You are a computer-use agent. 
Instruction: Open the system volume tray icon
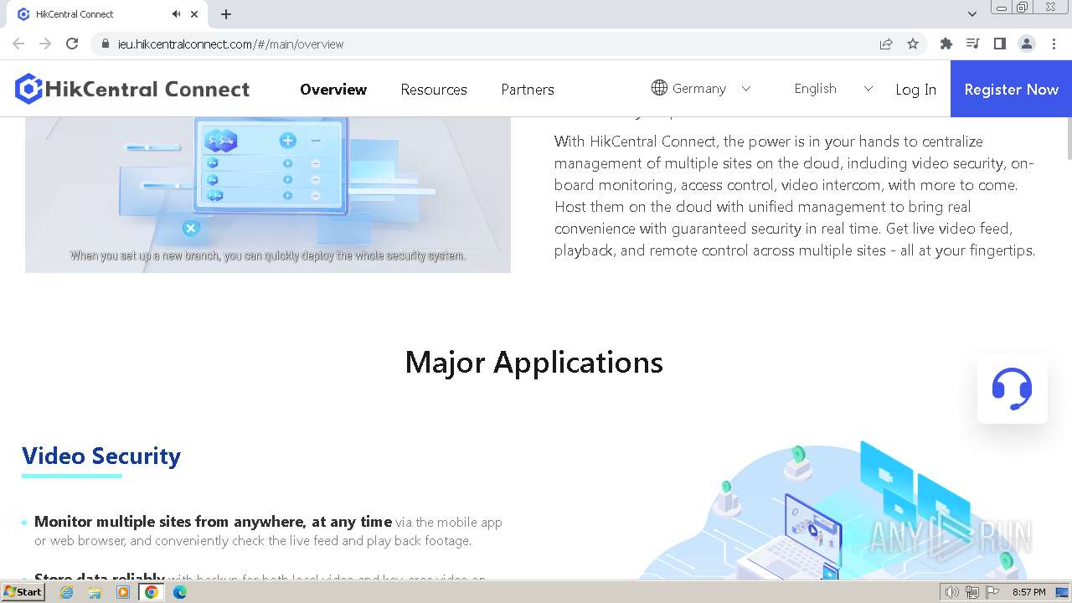(x=952, y=592)
